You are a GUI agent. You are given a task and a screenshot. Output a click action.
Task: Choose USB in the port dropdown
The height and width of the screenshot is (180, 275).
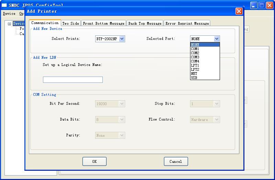click(205, 78)
